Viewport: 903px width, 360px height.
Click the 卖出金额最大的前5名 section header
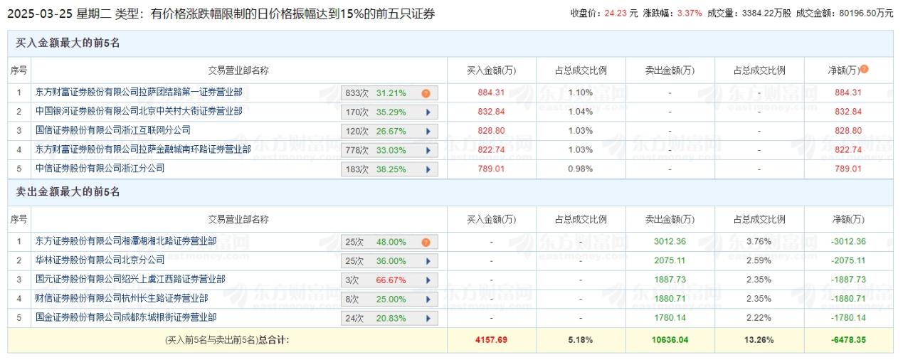click(x=68, y=192)
